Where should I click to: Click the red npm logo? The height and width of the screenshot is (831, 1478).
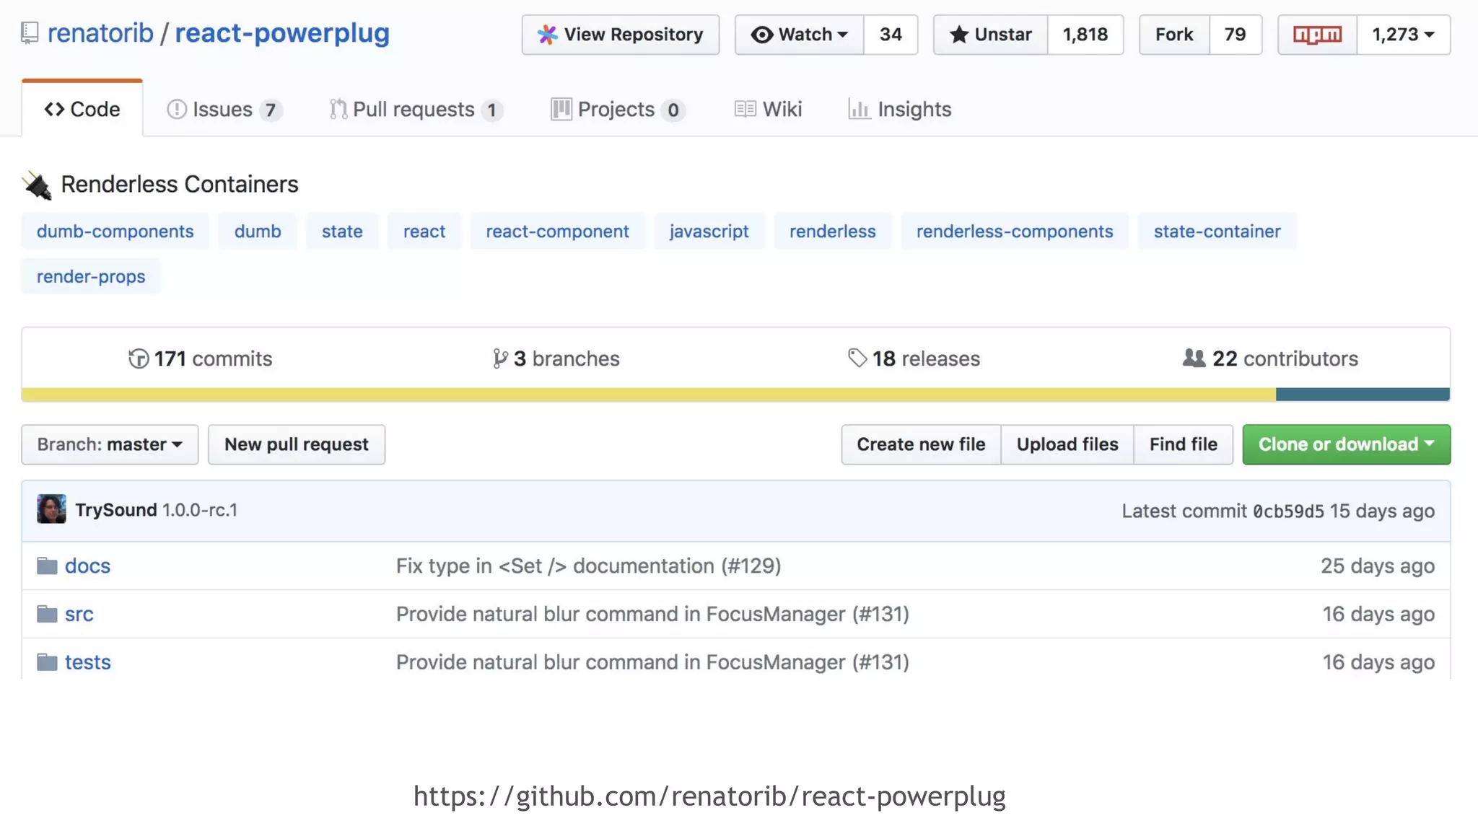pyautogui.click(x=1317, y=35)
